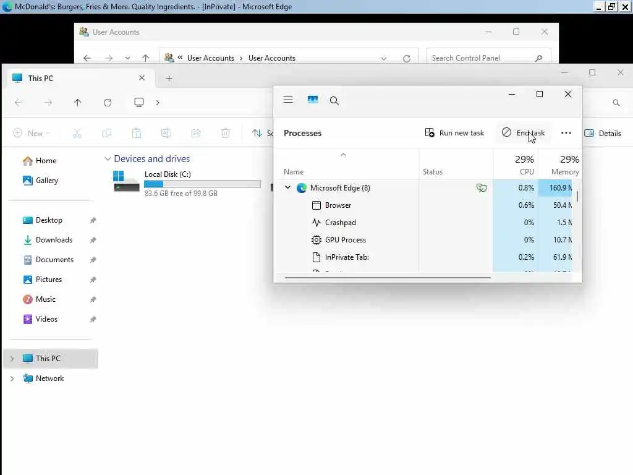Screen dimensions: 633x475
Task: Click Task Manager performance graph icon
Action: click(x=312, y=100)
